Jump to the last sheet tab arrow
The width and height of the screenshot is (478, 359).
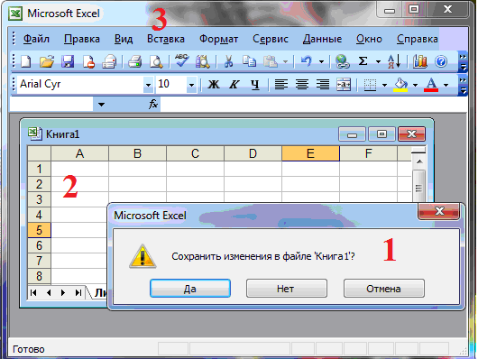click(x=78, y=293)
